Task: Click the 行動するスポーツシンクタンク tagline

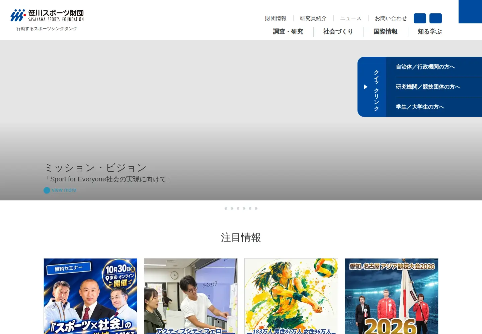Action: point(47,29)
